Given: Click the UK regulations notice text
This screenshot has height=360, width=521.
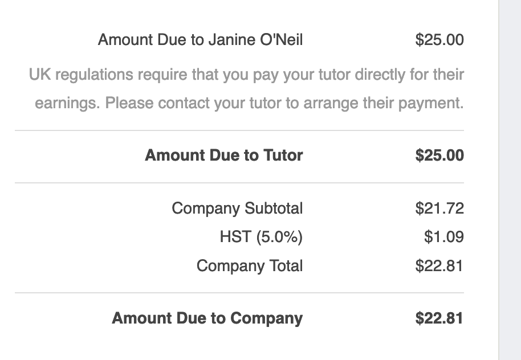Looking at the screenshot, I should (246, 89).
